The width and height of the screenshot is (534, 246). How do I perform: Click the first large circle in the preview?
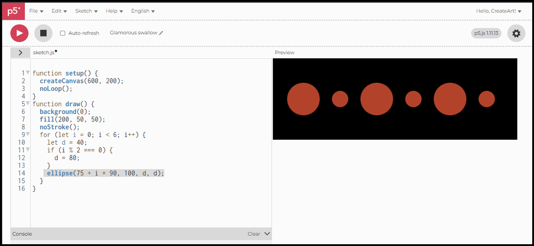(x=303, y=99)
